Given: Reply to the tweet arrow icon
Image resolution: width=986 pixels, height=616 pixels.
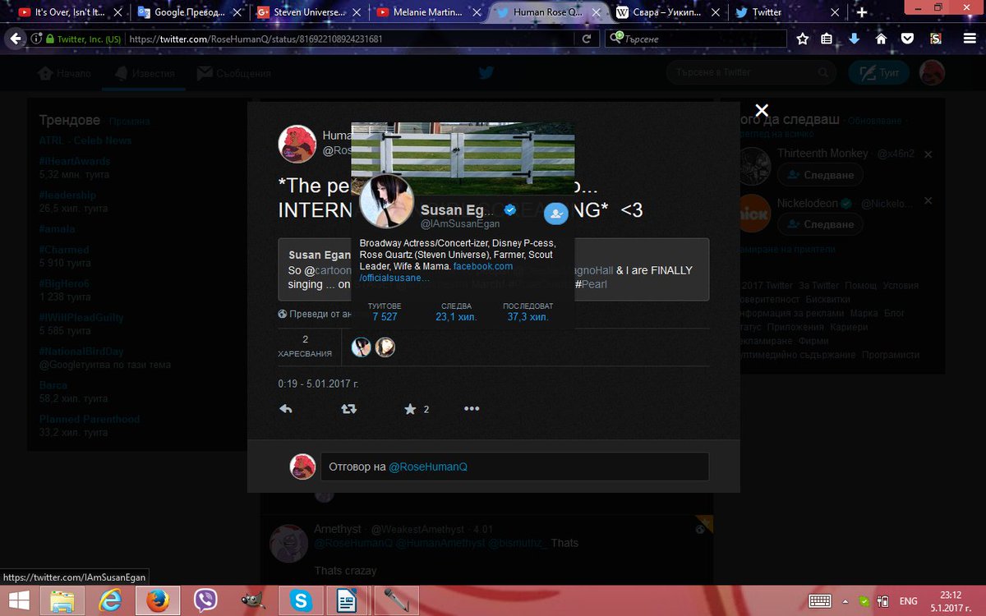Looking at the screenshot, I should [286, 408].
